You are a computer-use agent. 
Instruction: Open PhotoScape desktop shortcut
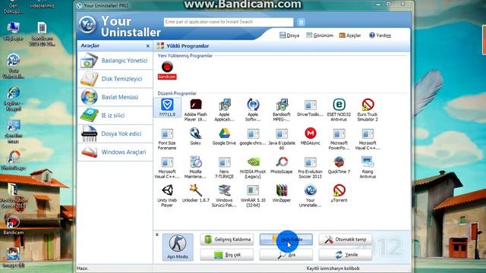point(14,160)
